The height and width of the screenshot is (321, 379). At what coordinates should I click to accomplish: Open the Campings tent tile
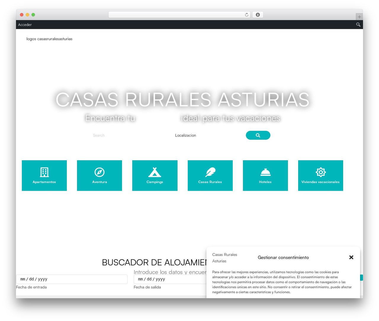[155, 176]
